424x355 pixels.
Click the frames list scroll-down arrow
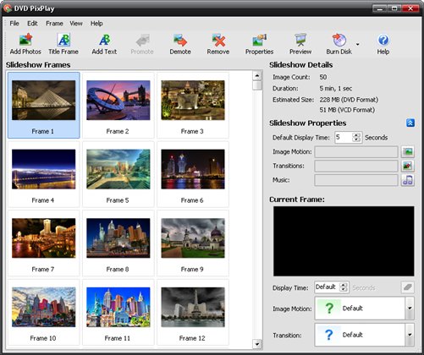click(x=256, y=344)
